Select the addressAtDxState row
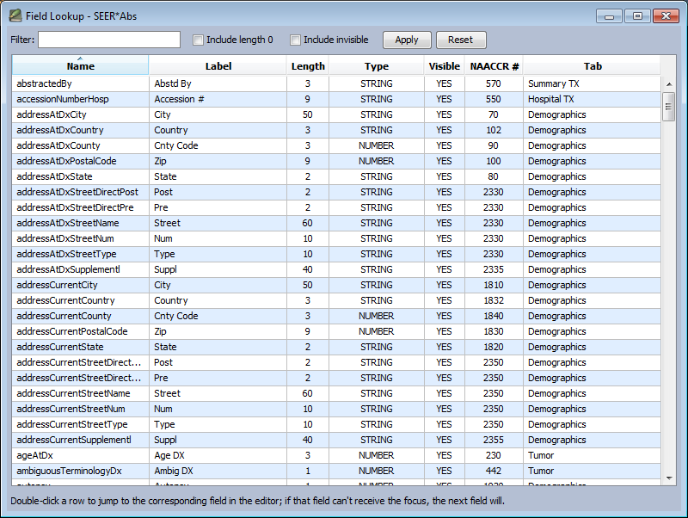 [x=336, y=176]
